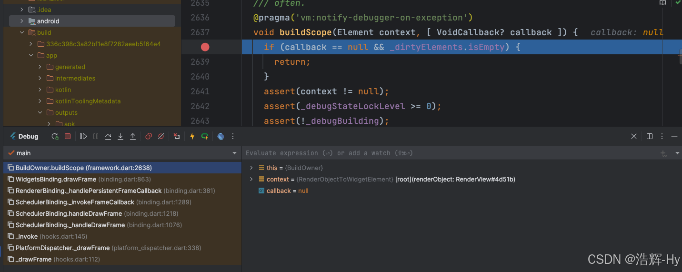
Task: Expand the generated folder
Action: click(40, 67)
